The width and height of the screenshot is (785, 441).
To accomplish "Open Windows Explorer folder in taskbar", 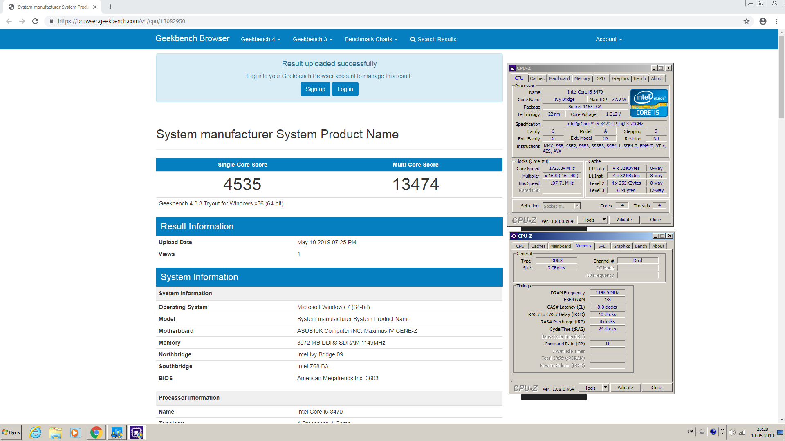I will pos(56,432).
